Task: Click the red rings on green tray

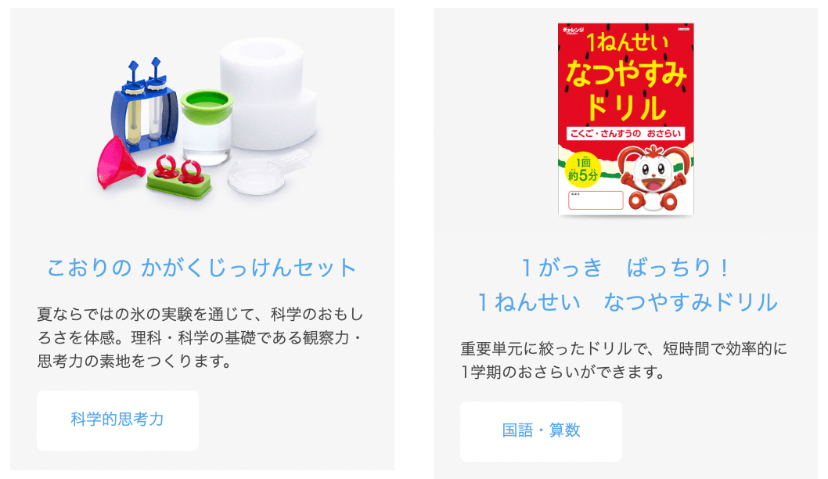Action: [178, 177]
